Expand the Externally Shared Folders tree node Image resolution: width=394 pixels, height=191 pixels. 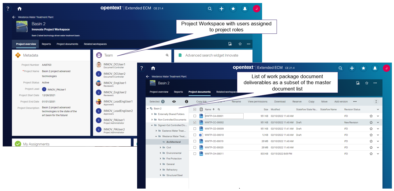pos(152,114)
